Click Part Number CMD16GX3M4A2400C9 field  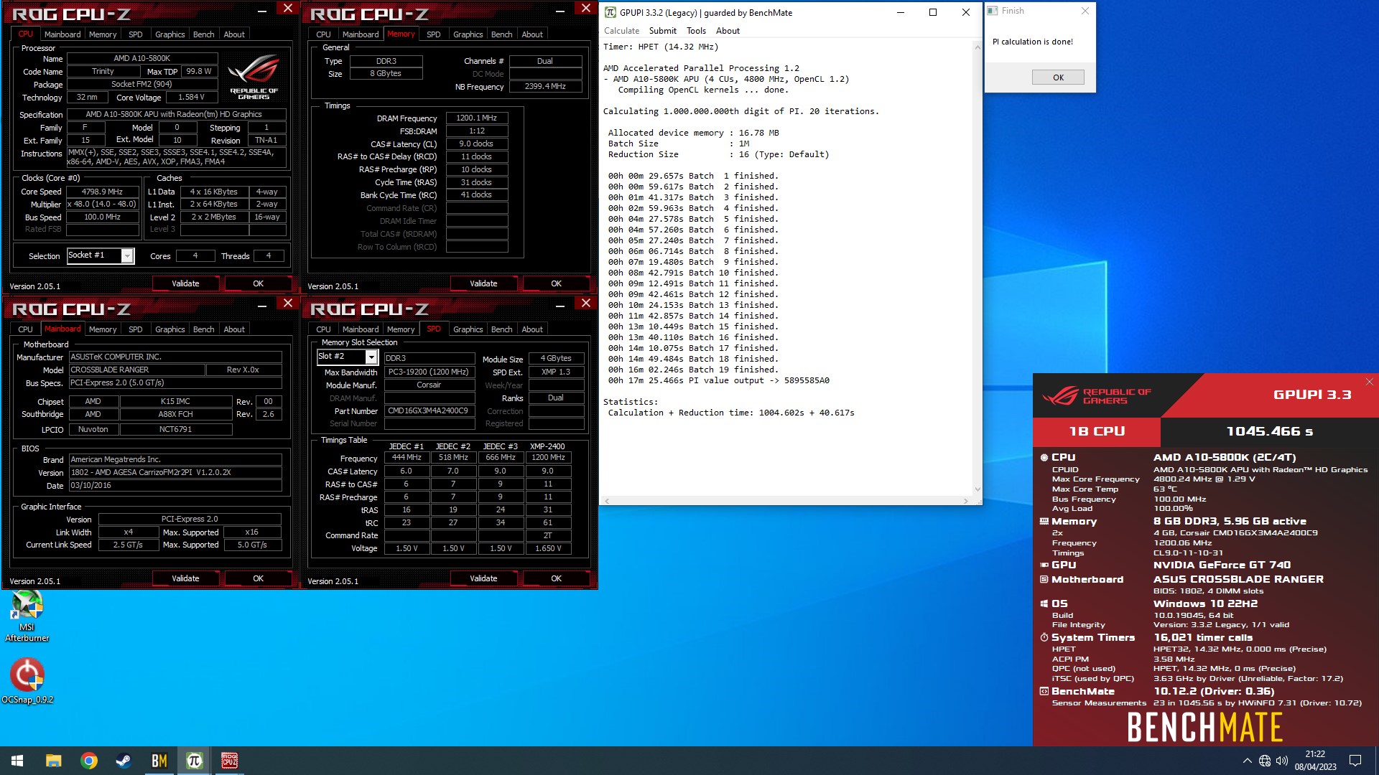pyautogui.click(x=430, y=410)
